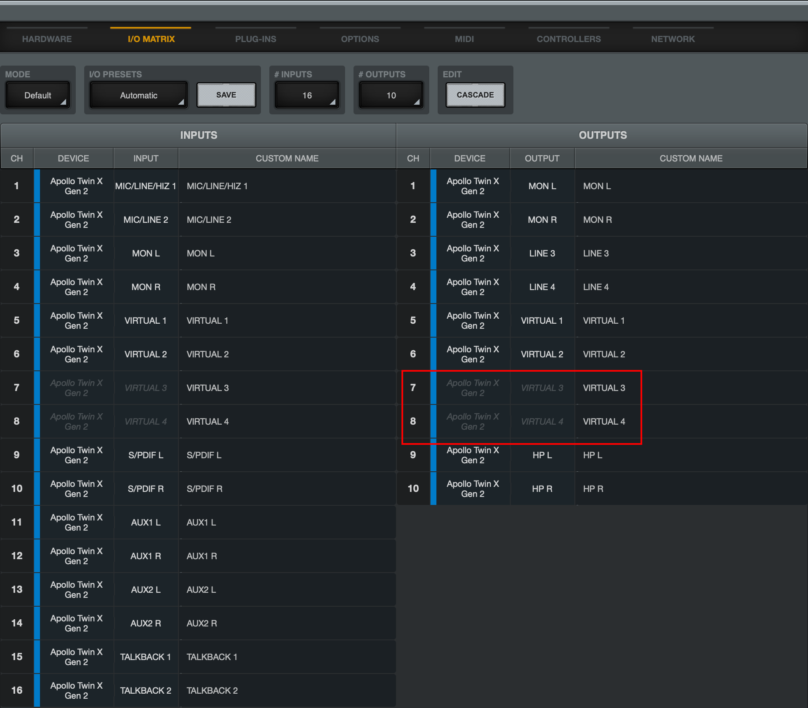The height and width of the screenshot is (708, 808).
Task: Open the MODE Default dropdown
Action: 37,95
